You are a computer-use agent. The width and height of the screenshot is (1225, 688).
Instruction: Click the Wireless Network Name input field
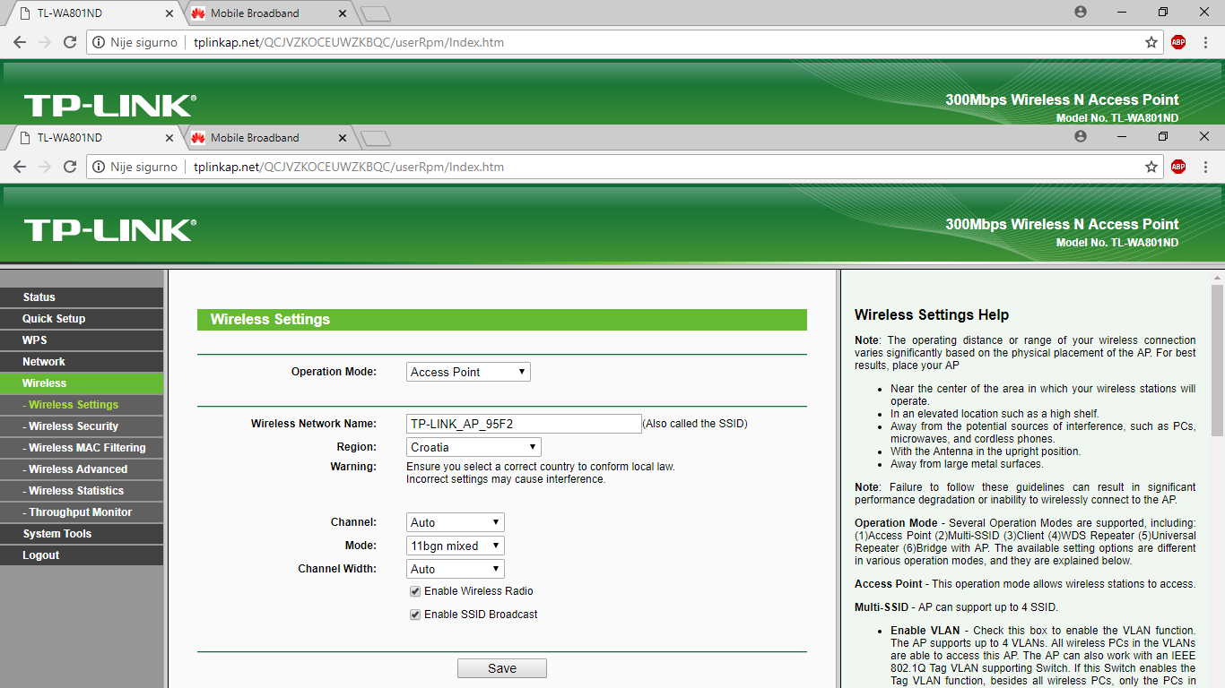[x=524, y=424]
